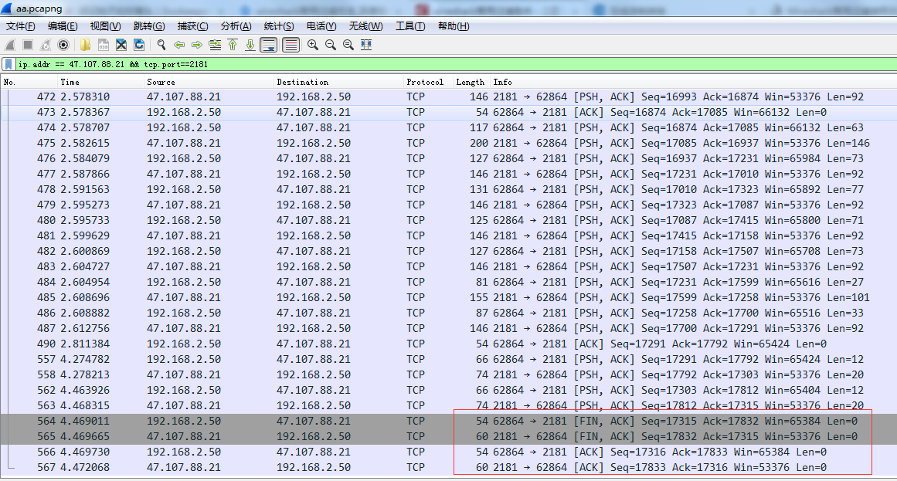Open the 统计(S) menu
Screen dimensions: 897x481
[279, 26]
